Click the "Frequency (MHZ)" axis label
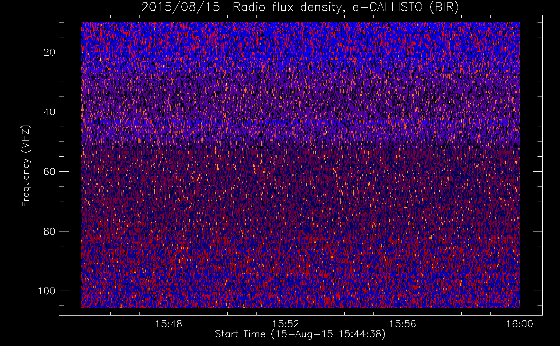The width and height of the screenshot is (560, 346). (26, 166)
